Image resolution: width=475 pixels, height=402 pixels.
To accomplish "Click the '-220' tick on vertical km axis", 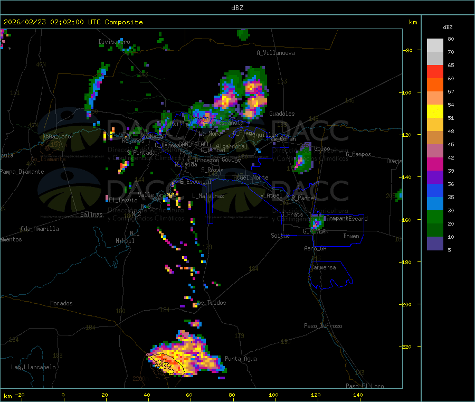I will point(406,347).
